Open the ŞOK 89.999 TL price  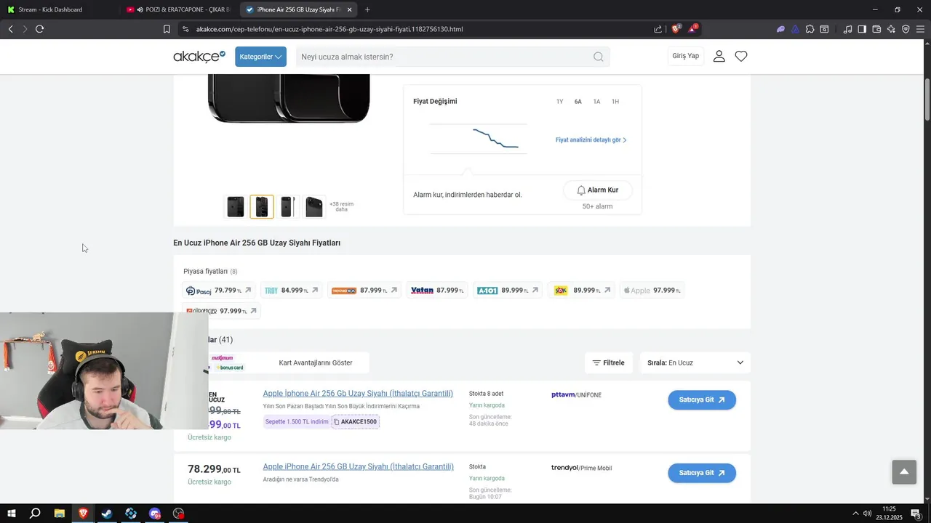(581, 291)
